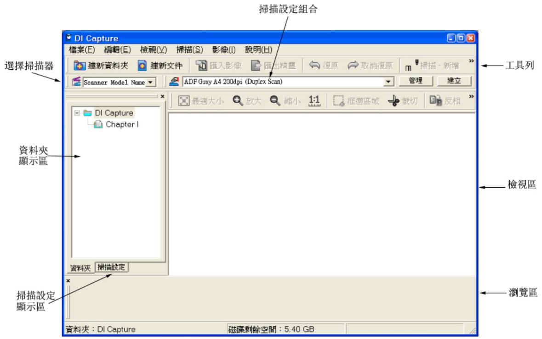Click the 匯入影像 import image icon

[201, 65]
